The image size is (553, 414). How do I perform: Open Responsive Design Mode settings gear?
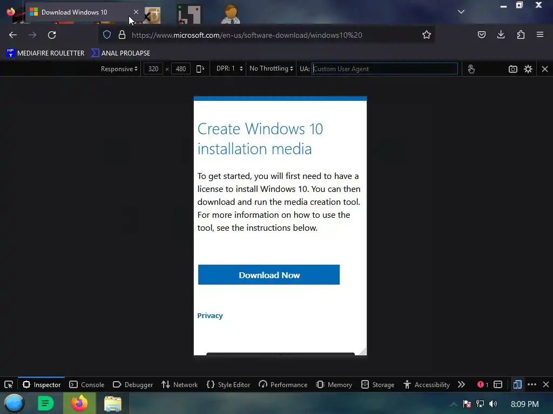tap(528, 69)
